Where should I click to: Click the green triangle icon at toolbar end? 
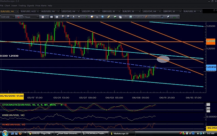[174, 17]
